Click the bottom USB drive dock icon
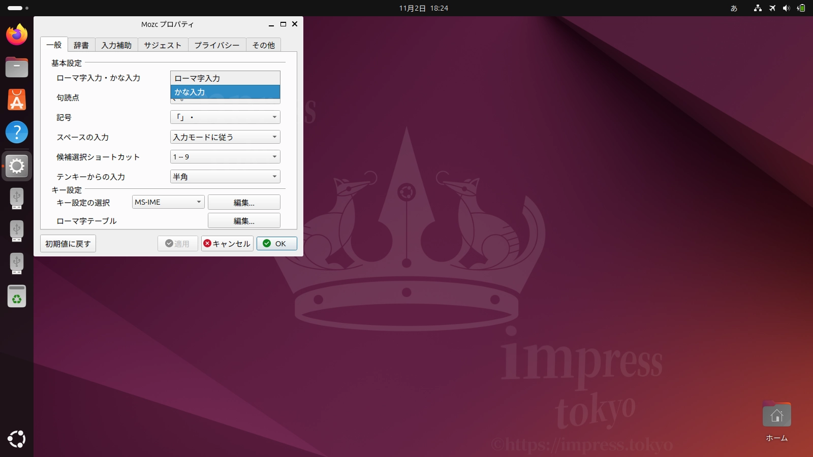813x457 pixels. [x=17, y=263]
